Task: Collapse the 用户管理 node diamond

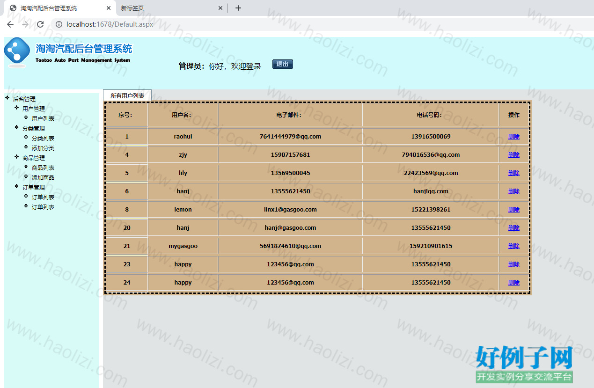Action: pos(16,108)
